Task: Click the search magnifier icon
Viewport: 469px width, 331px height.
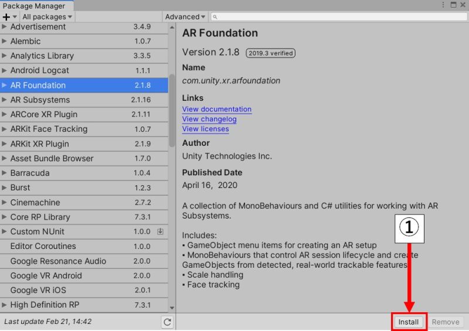Action: (x=215, y=17)
